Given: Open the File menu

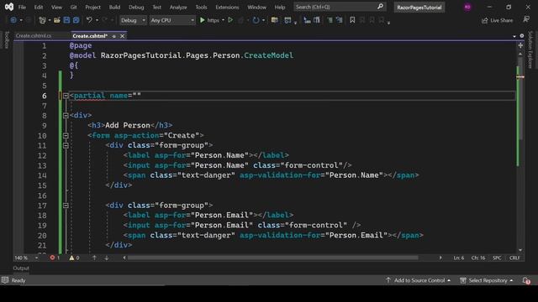Looking at the screenshot, I should click(22, 7).
